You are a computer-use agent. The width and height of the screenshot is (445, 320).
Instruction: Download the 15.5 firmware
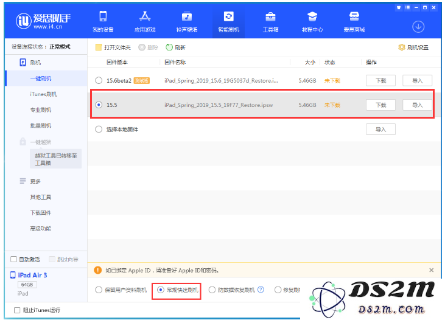(x=380, y=105)
